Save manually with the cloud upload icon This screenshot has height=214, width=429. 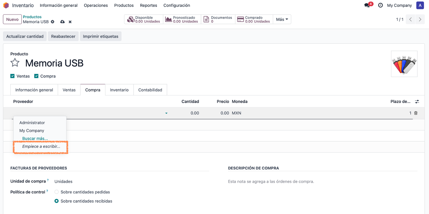click(63, 22)
